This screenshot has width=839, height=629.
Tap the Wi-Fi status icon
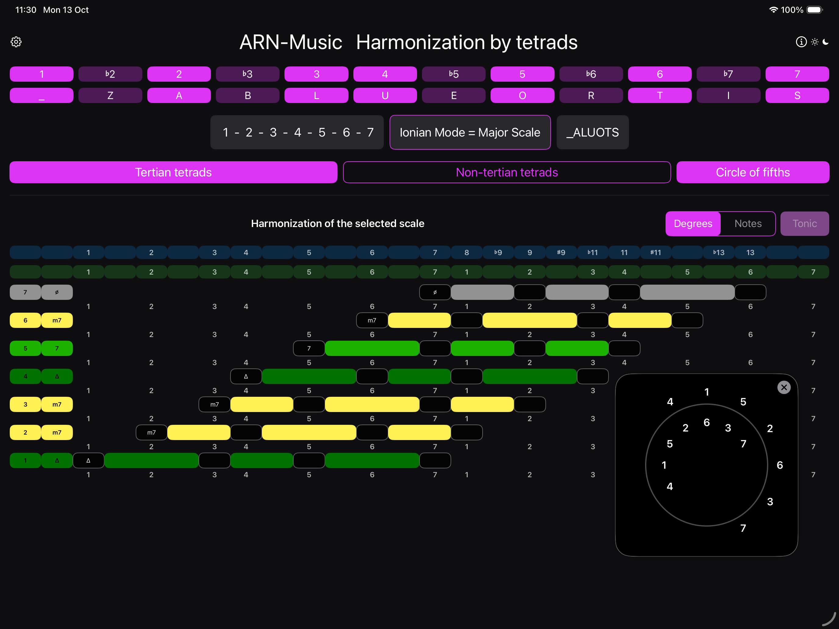773,10
